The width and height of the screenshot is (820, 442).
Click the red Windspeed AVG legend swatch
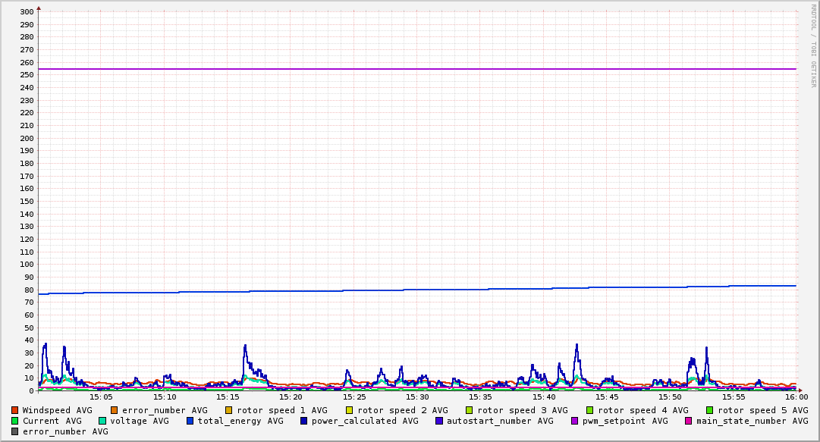click(15, 410)
